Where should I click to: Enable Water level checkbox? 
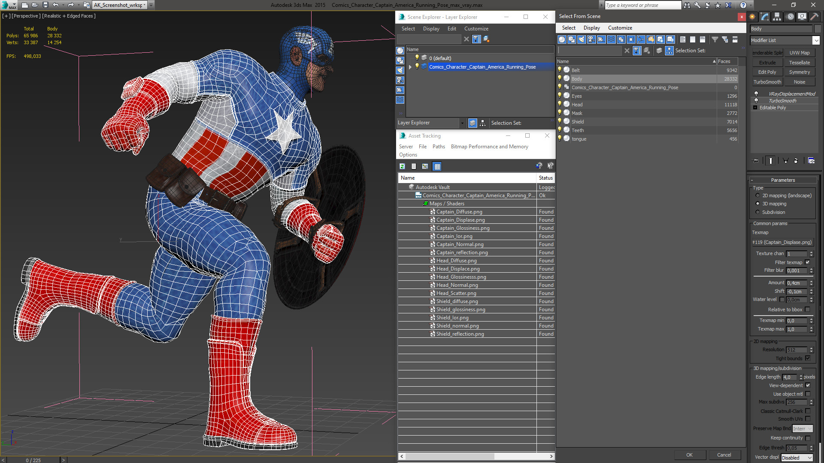pos(782,300)
